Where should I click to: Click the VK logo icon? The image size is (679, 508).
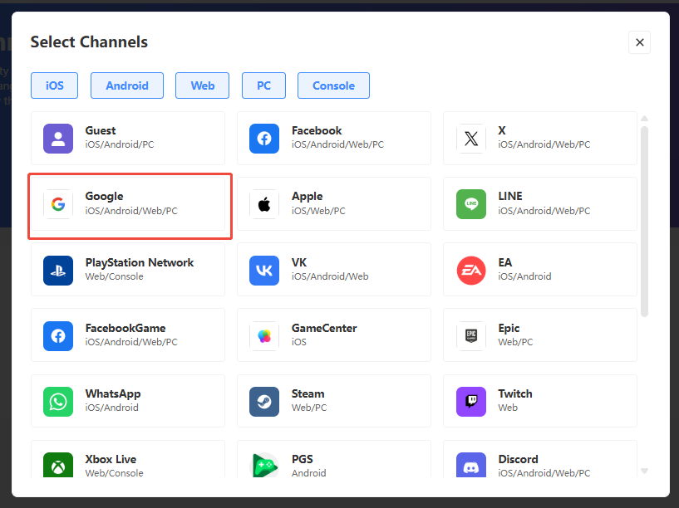pyautogui.click(x=264, y=270)
